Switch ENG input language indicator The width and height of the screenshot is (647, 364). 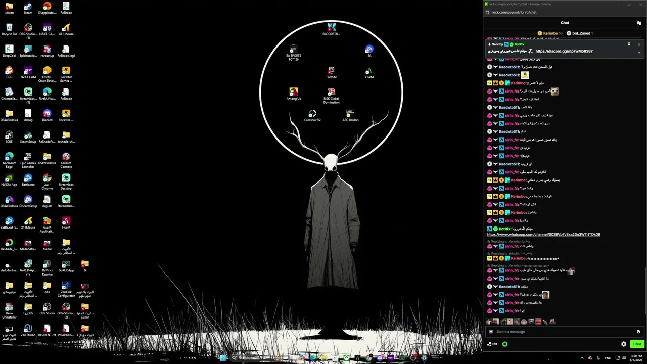pos(608,358)
